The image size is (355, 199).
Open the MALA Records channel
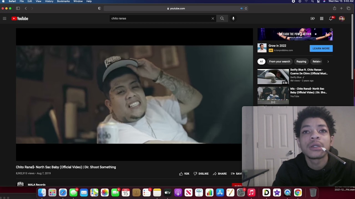pyautogui.click(x=37, y=185)
